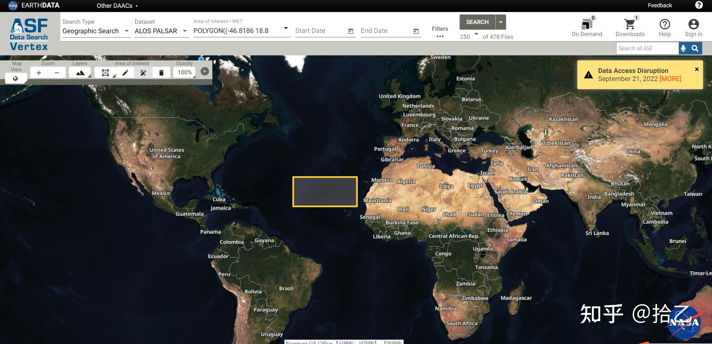This screenshot has height=344, width=712.
Task: Close the Data Access Disruption banner
Action: pyautogui.click(x=697, y=69)
